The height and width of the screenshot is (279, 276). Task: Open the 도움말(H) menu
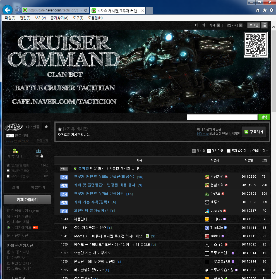[95, 18]
